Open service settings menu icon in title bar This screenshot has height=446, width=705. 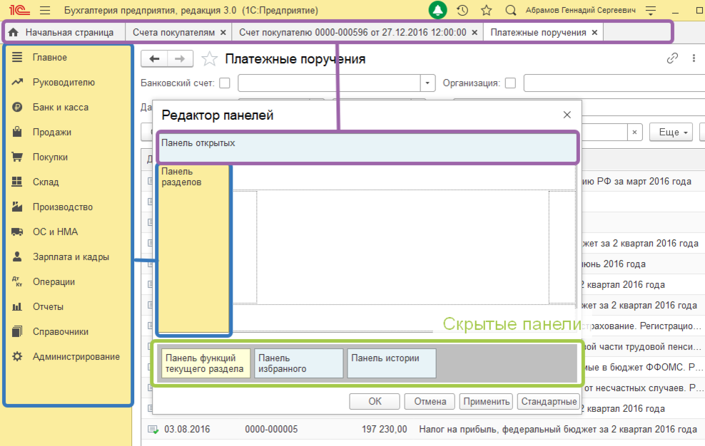[x=651, y=10]
